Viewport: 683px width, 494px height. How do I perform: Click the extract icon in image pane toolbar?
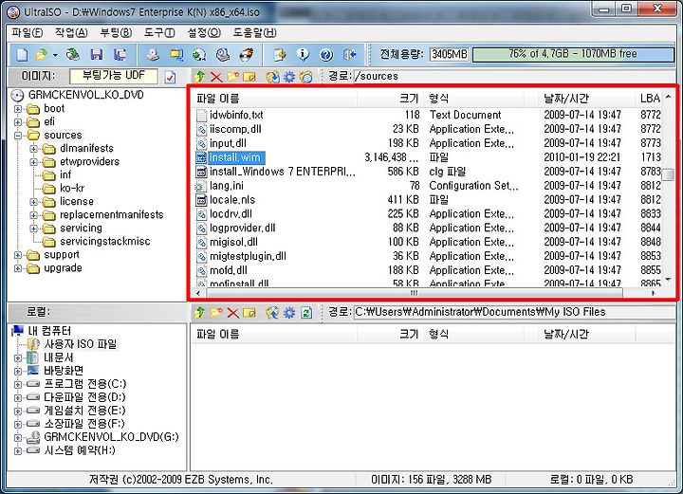click(x=273, y=77)
